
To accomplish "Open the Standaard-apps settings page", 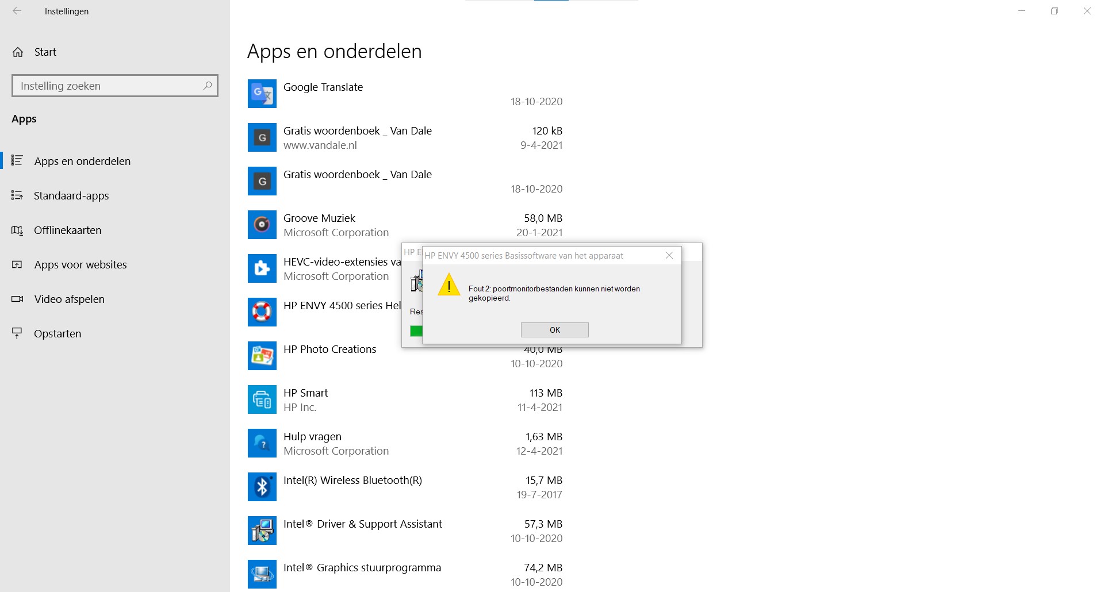I will pos(115,195).
